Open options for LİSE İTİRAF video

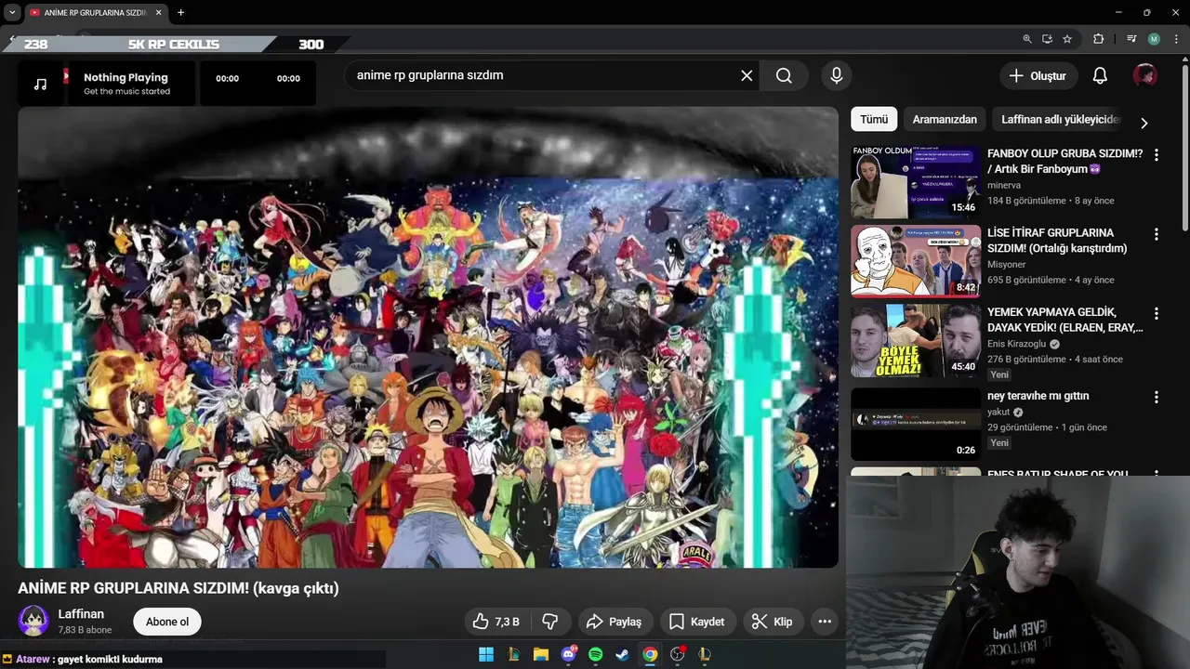[x=1157, y=234]
